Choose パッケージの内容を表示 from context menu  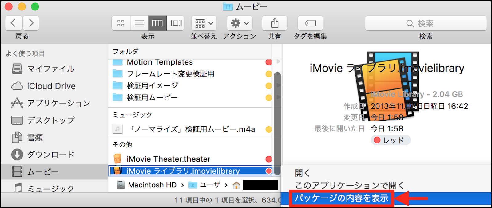coord(341,198)
